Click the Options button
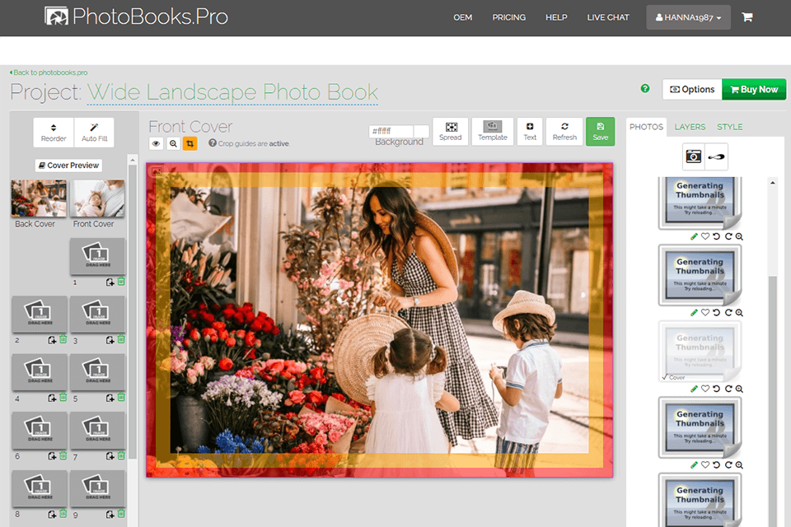791x527 pixels. (692, 89)
